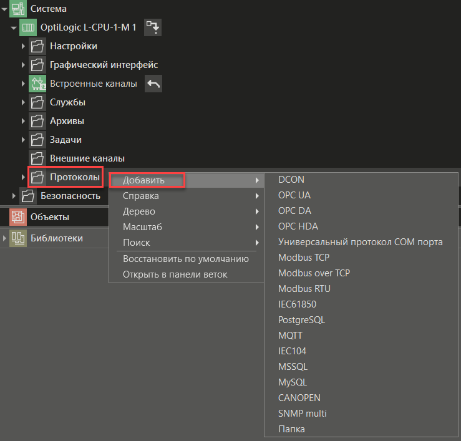Add a DCON protocol

361,180
